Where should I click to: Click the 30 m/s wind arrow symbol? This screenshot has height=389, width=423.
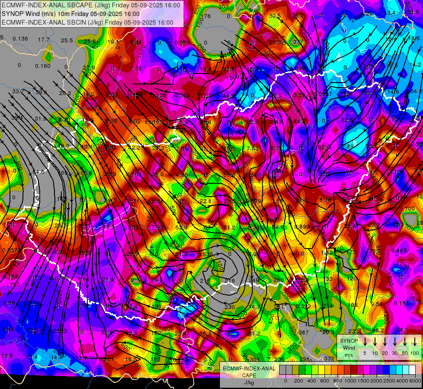point(395,342)
